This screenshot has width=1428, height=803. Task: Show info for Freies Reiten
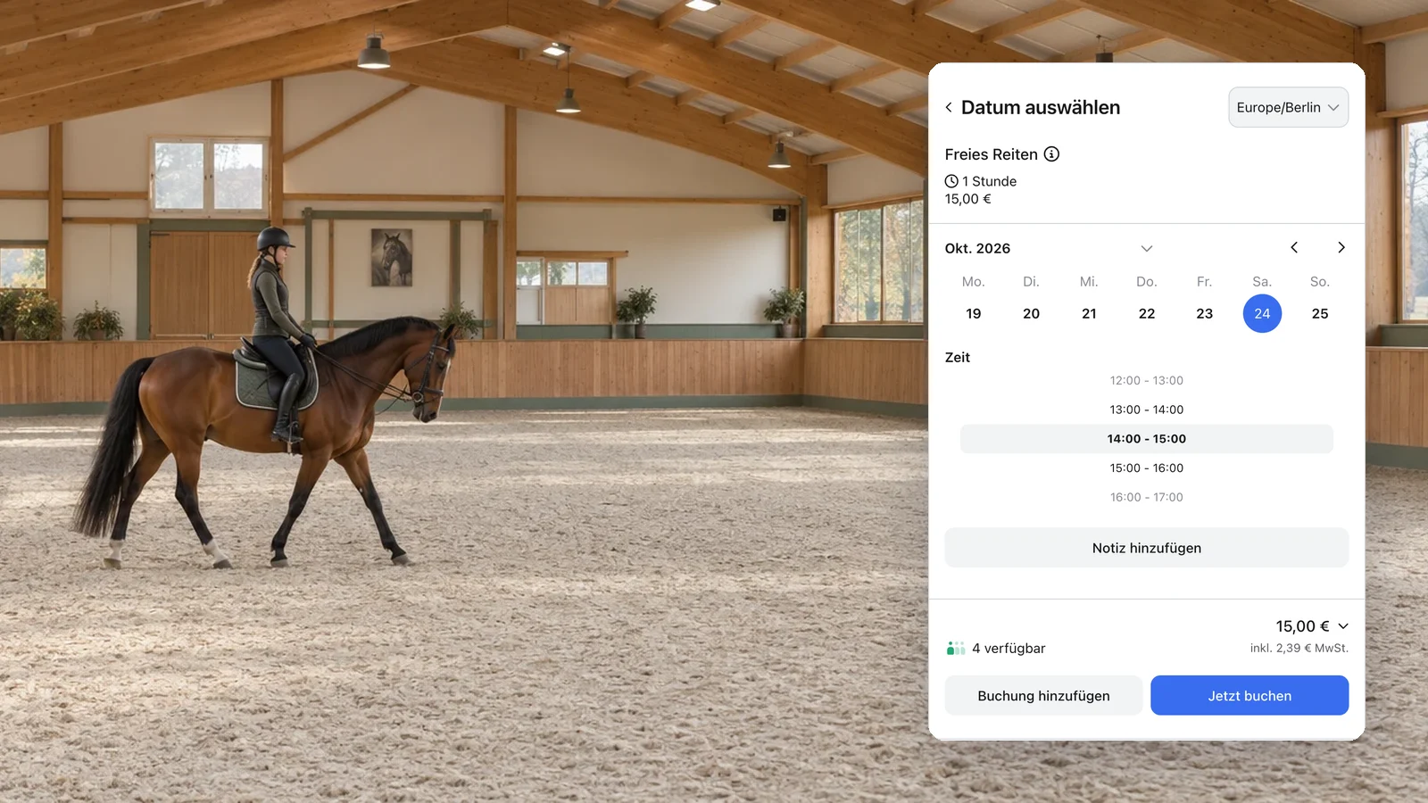(x=1052, y=154)
